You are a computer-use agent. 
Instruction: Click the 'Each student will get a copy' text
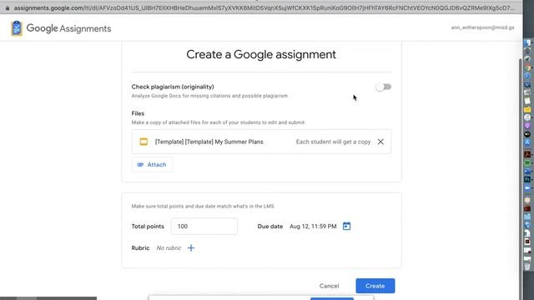[x=333, y=142]
